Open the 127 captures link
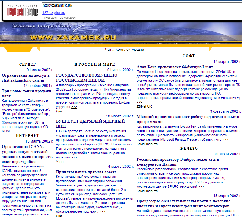The height and width of the screenshot is (217, 242). pyautogui.click(x=53, y=13)
